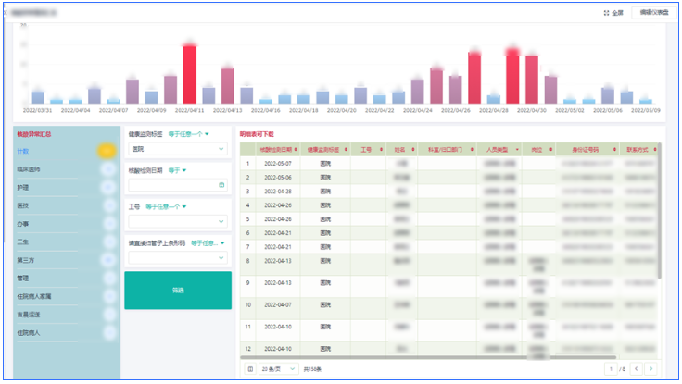Click the column settings icon below the table
The height and width of the screenshot is (384, 682).
(x=250, y=368)
